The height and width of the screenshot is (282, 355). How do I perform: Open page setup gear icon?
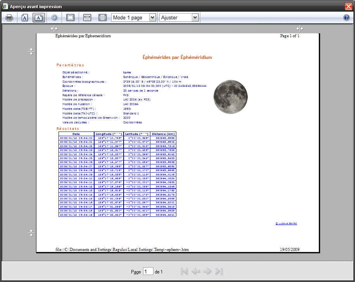pyautogui.click(x=54, y=17)
